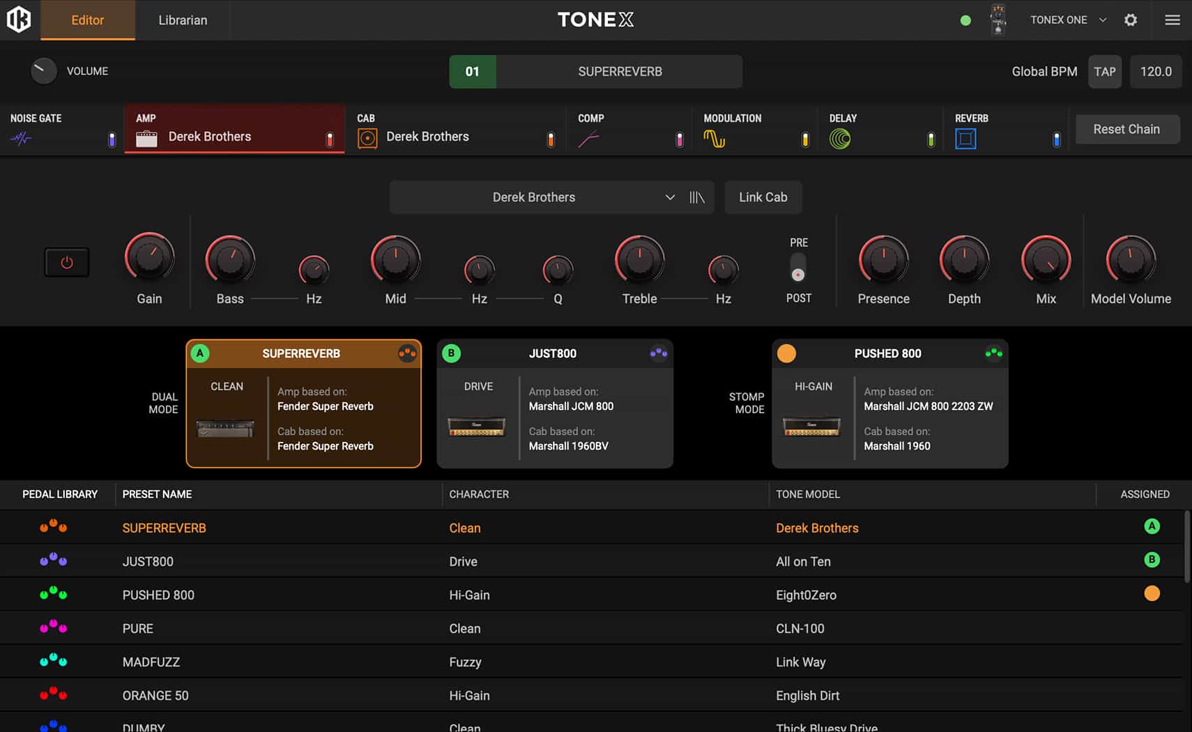The image size is (1192, 732).
Task: Click the Reset Chain button
Action: (x=1127, y=129)
